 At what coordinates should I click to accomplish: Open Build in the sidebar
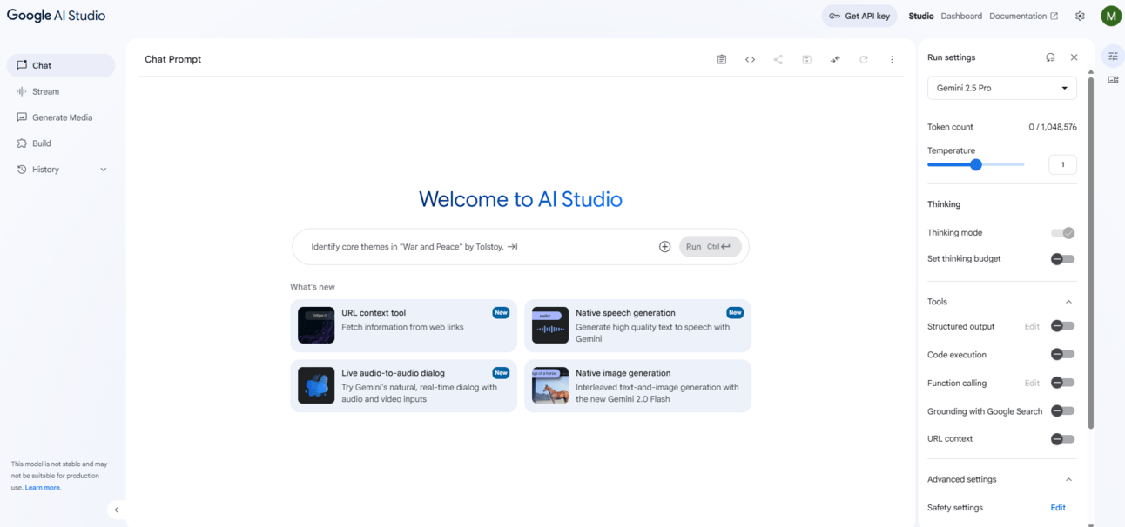pos(61,143)
